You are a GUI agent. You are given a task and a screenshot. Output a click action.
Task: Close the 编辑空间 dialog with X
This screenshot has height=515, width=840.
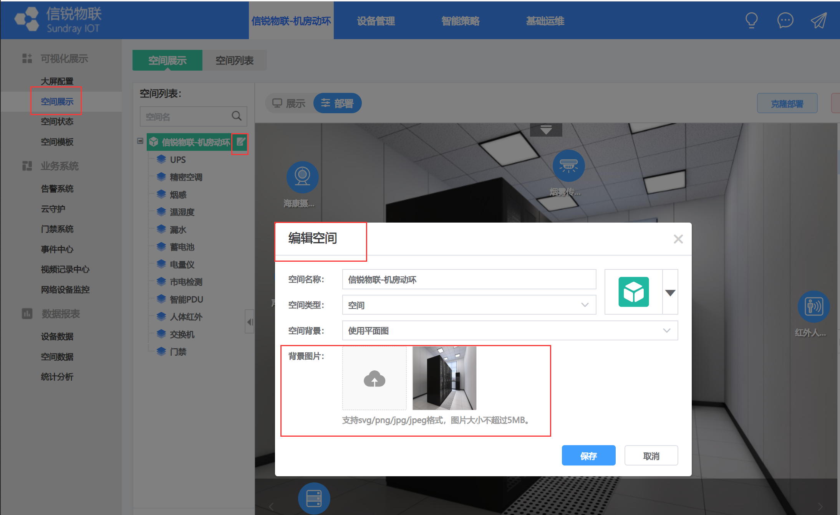(678, 239)
